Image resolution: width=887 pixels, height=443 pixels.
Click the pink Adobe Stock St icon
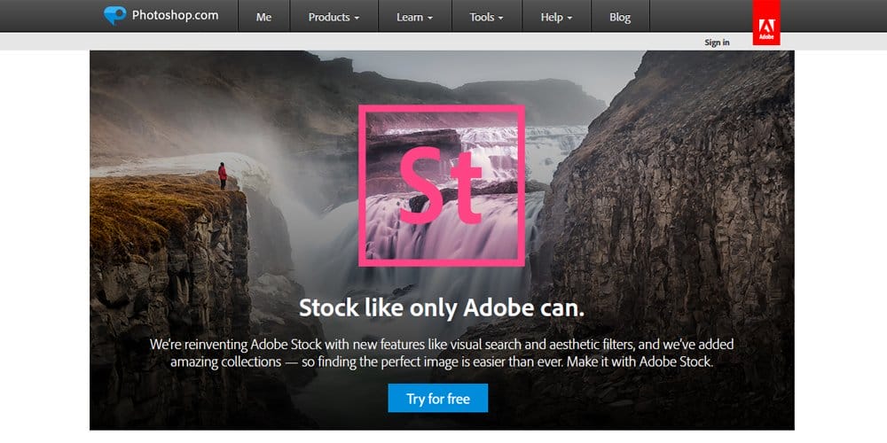pos(441,185)
